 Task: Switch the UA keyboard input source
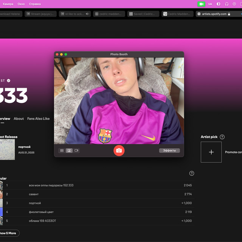pos(210,4)
